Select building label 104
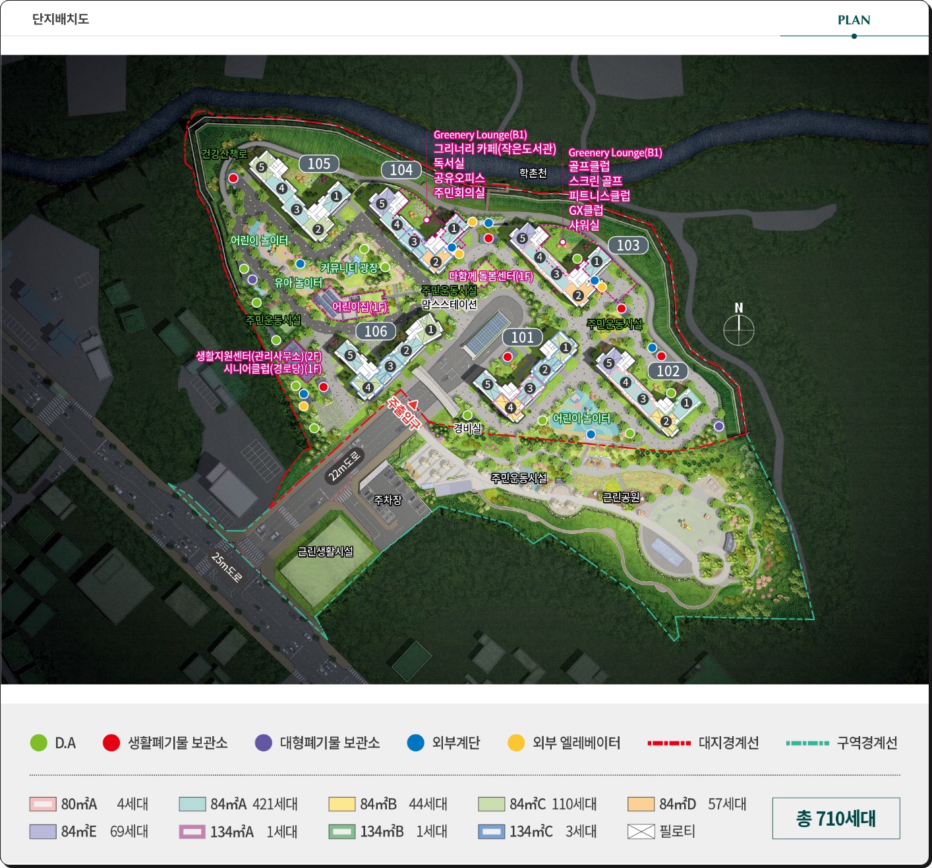 click(x=401, y=170)
